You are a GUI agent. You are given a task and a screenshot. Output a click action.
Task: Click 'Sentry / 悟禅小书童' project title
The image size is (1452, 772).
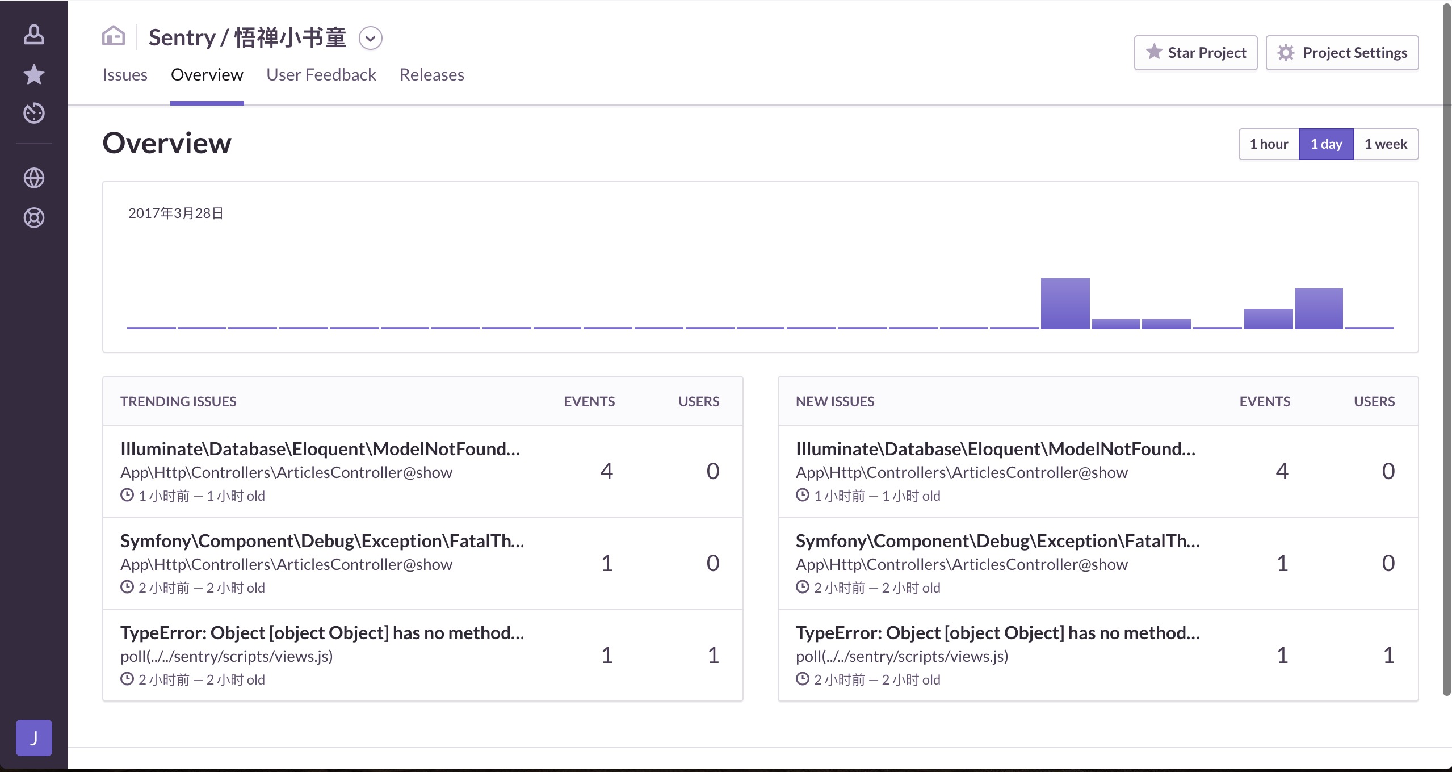[x=247, y=37]
